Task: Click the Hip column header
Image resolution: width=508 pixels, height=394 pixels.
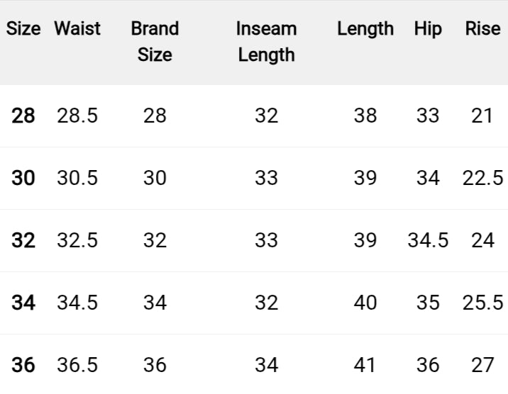Action: 428,29
